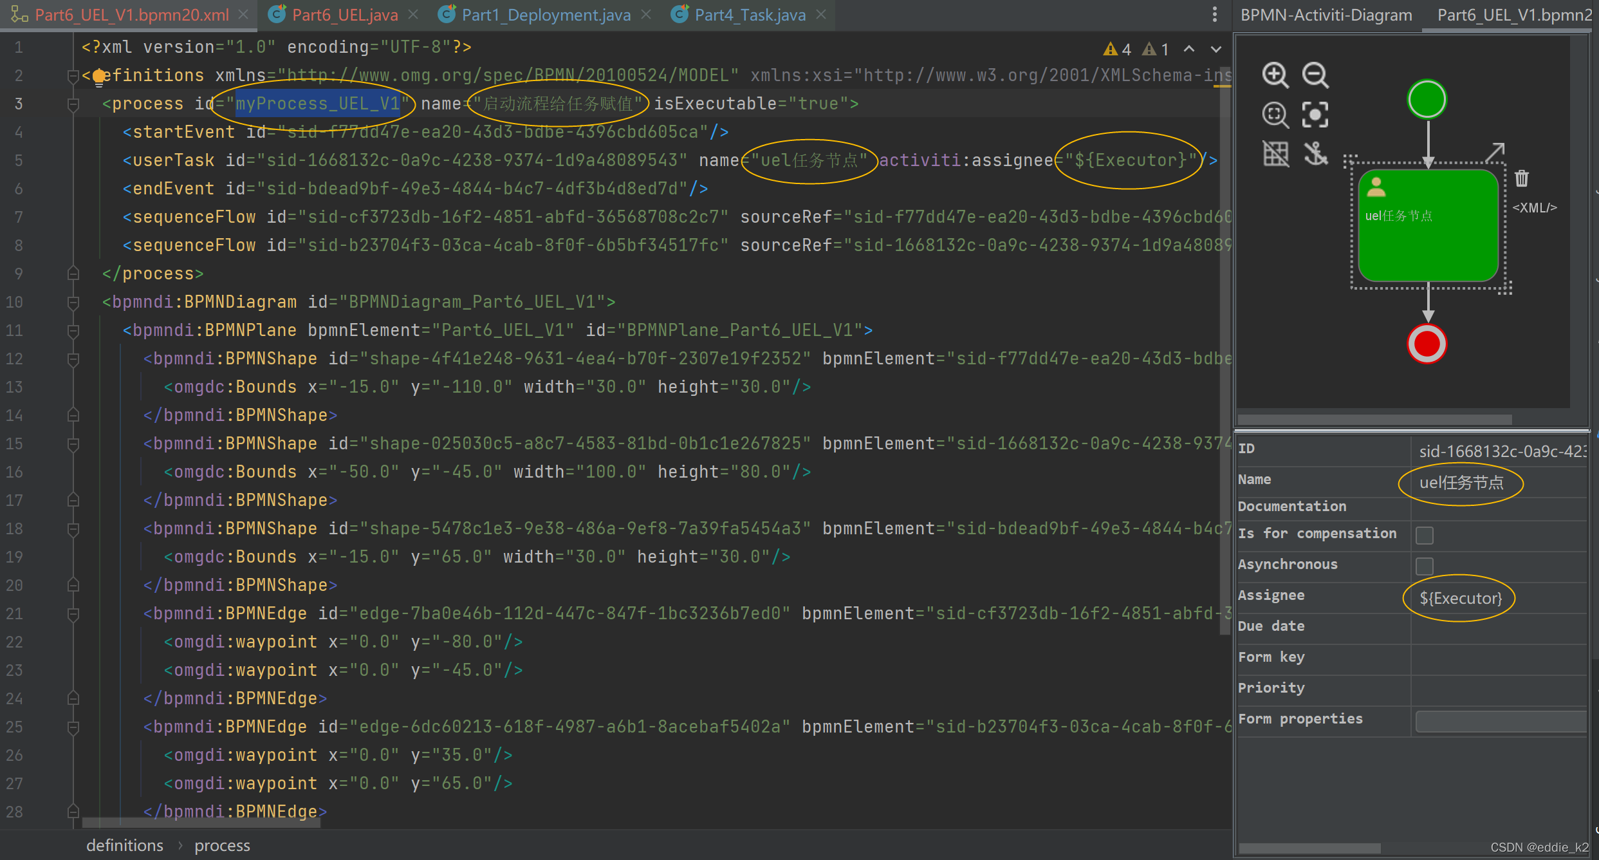
Task: Click the <XML/> icon beside the task
Action: 1535,208
